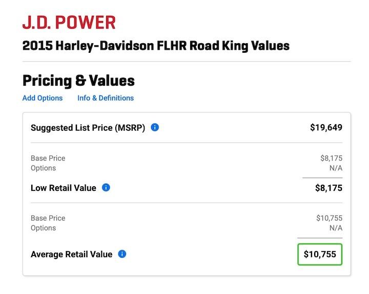This screenshot has width=369, height=294.
Task: Show info for Average Retail Value
Action: pyautogui.click(x=122, y=254)
